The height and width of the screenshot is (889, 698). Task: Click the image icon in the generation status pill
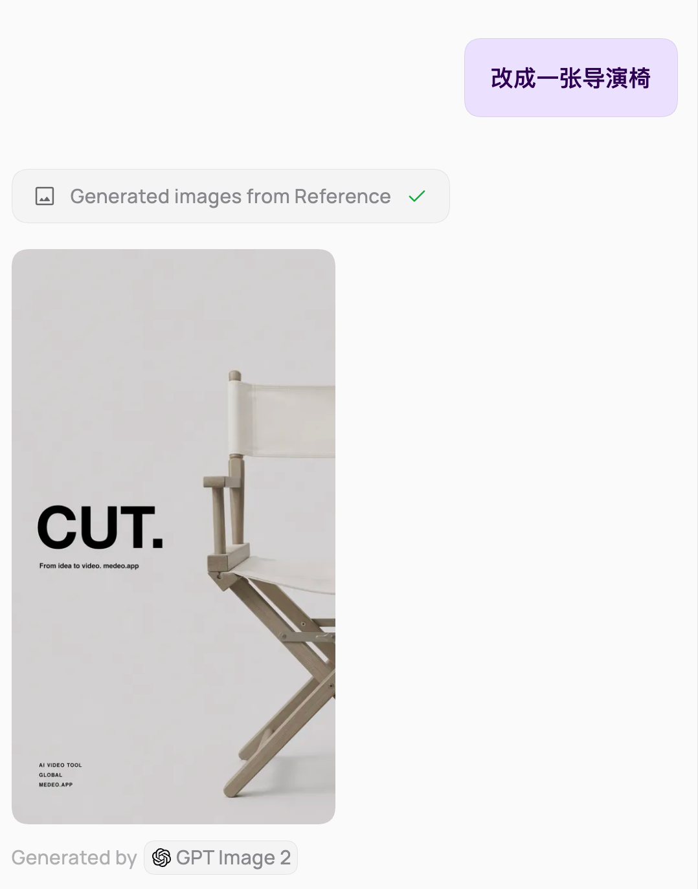(45, 196)
